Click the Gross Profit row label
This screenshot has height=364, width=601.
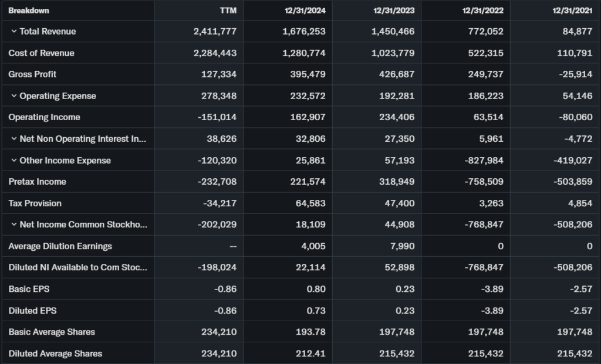[32, 74]
